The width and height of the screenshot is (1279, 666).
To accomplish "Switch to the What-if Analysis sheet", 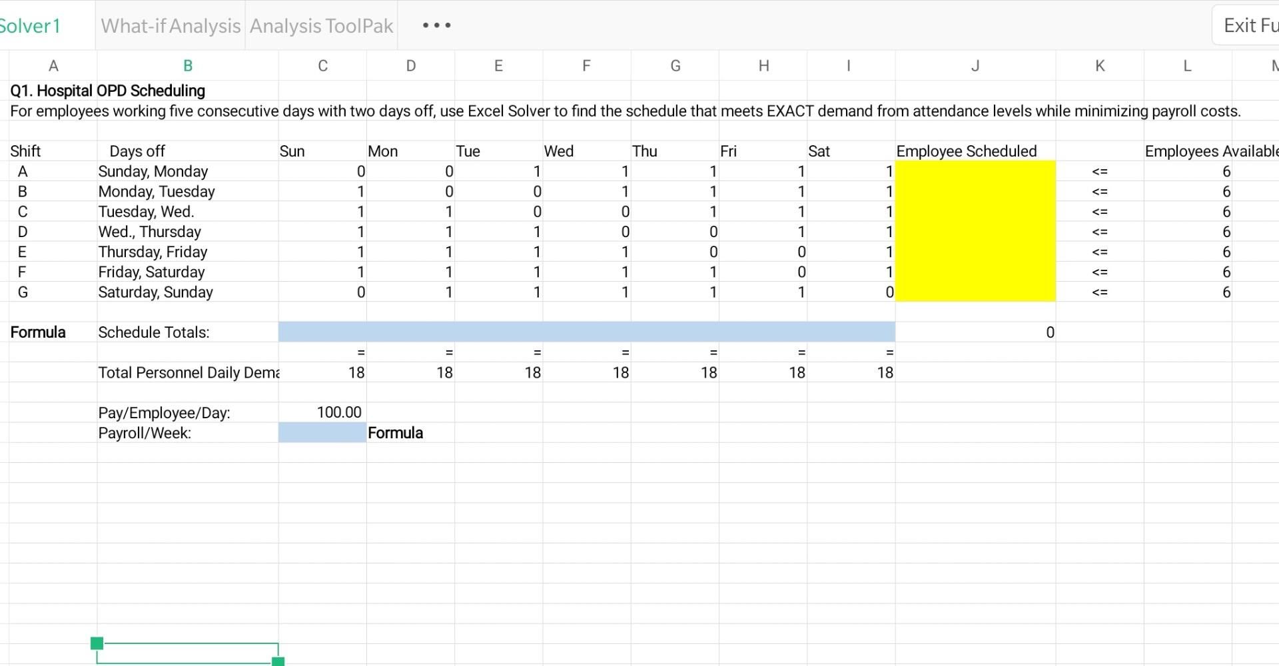I will coord(170,25).
